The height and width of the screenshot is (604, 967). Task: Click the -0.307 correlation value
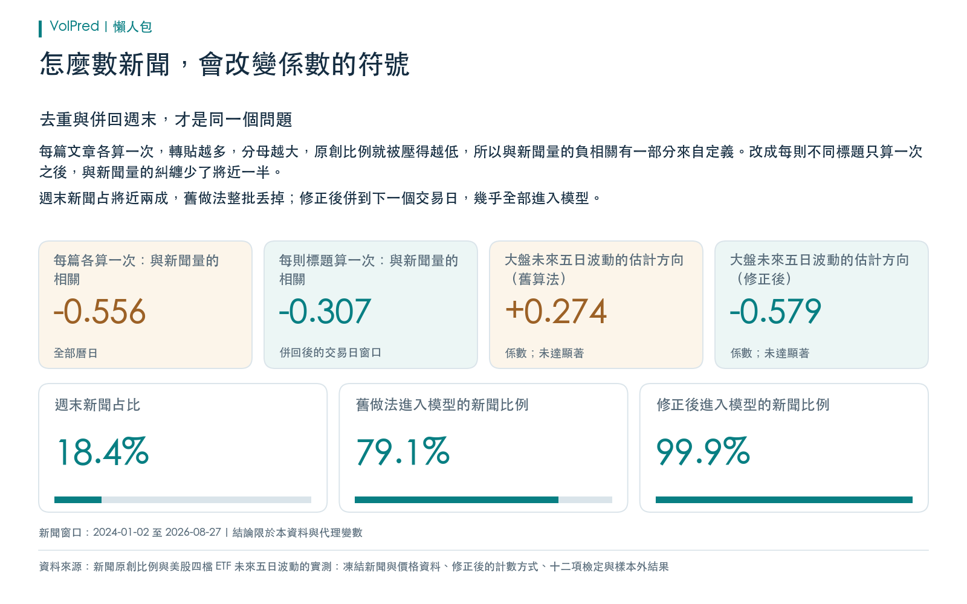coord(325,312)
